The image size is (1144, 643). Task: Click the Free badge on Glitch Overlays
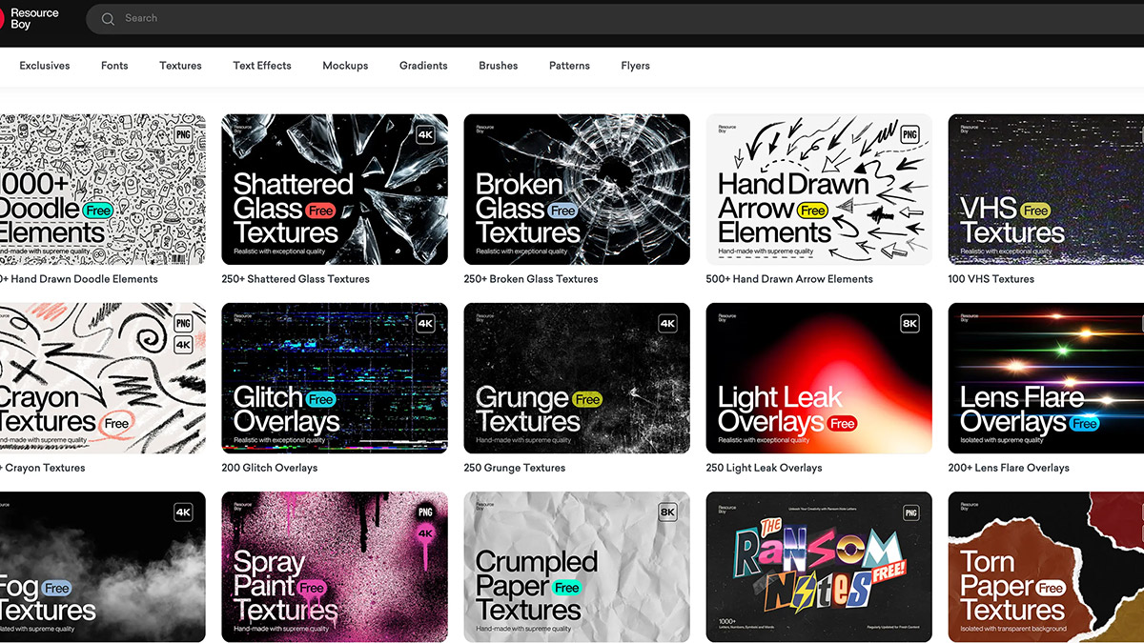point(320,399)
